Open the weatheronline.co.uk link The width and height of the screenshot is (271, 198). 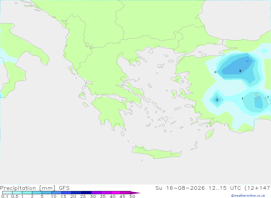[248, 196]
